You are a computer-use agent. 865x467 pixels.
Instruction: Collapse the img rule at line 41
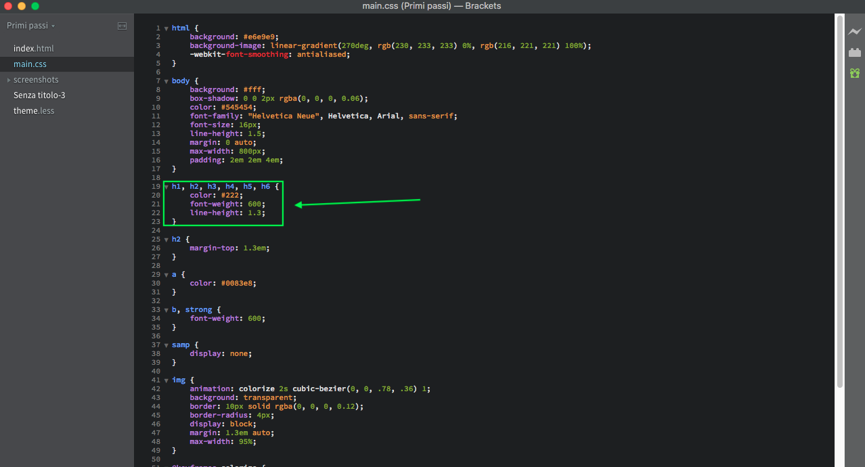point(167,380)
